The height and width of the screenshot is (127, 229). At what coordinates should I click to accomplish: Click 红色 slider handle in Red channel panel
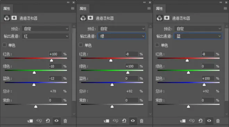(51, 60)
